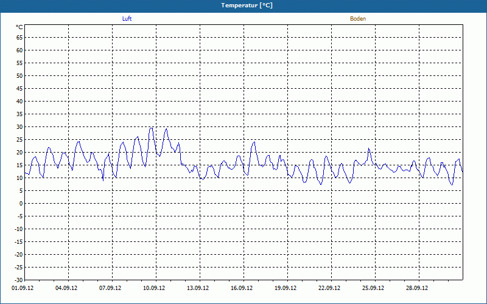Click the Boden legend label
Viewport: 487px width, 304px height.
(358, 19)
